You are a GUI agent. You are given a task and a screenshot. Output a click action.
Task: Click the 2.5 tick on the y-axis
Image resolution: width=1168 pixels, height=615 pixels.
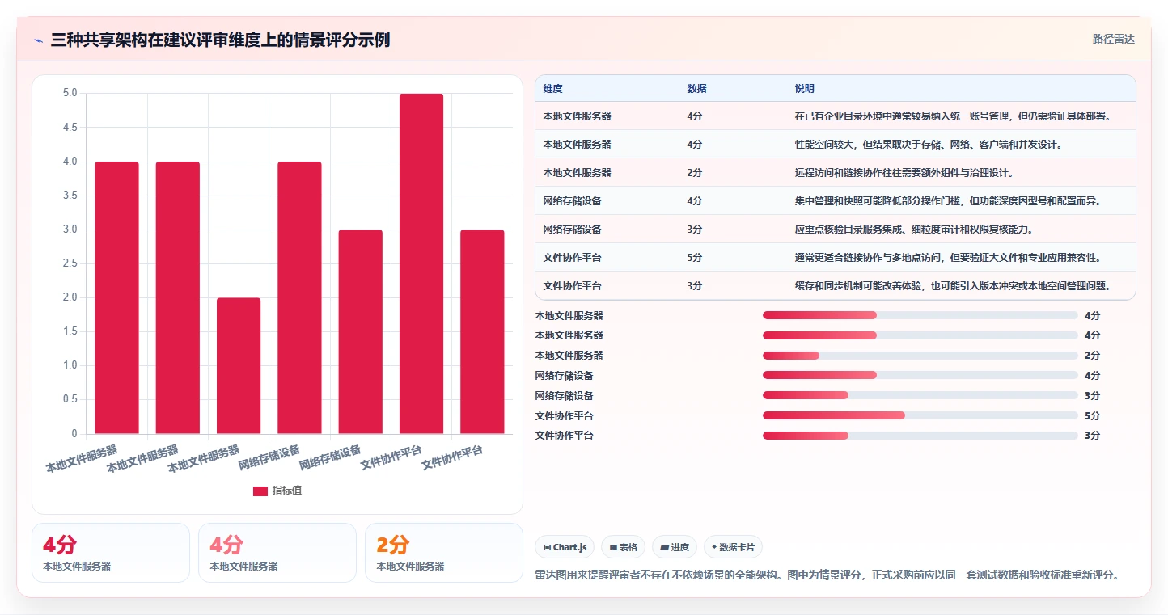70,263
